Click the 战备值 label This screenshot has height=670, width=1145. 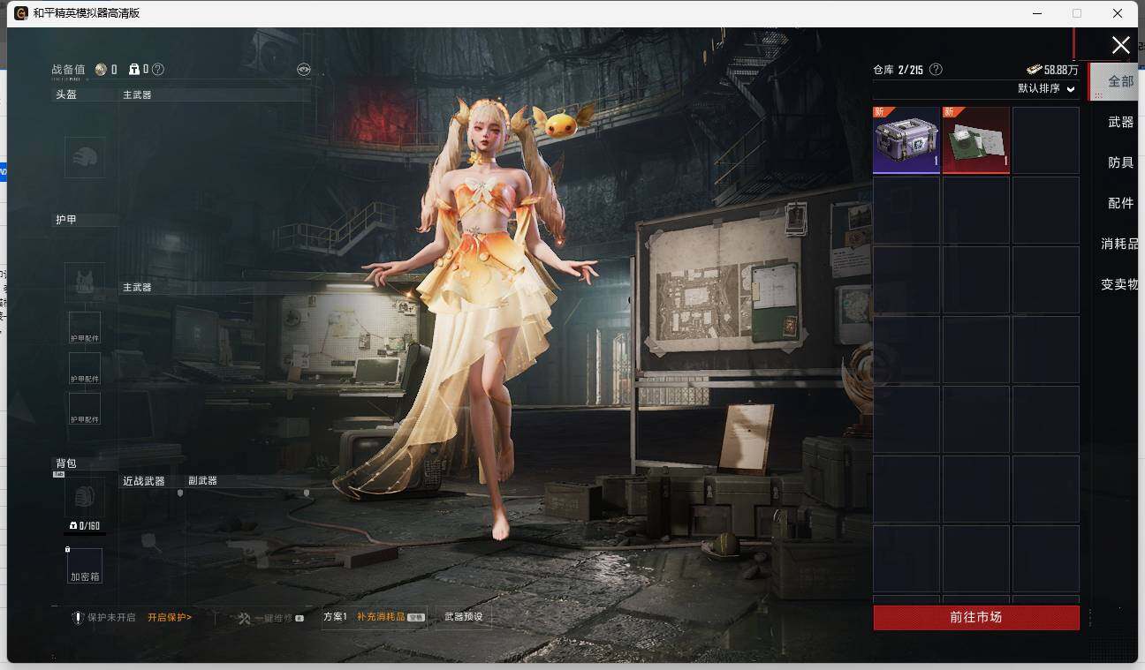[x=68, y=70]
